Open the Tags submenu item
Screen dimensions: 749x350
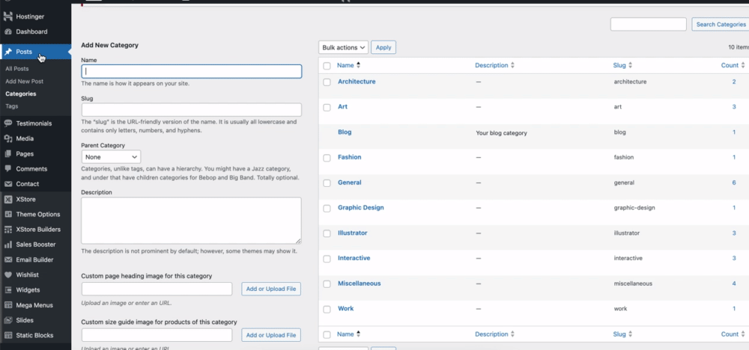12,106
